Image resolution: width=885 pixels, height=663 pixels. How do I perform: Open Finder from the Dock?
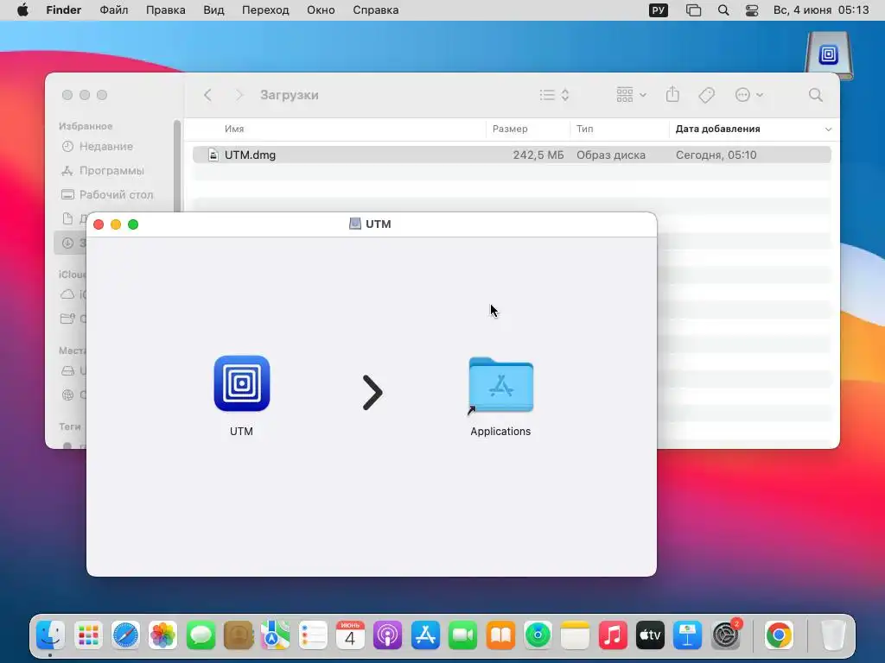pyautogui.click(x=51, y=635)
